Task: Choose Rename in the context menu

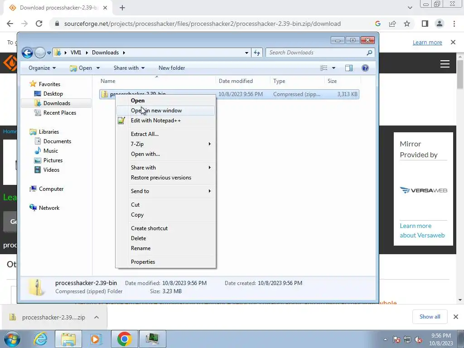Action: click(165, 249)
